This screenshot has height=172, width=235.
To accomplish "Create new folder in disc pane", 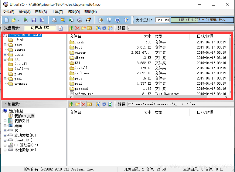I will tap(83, 28).
